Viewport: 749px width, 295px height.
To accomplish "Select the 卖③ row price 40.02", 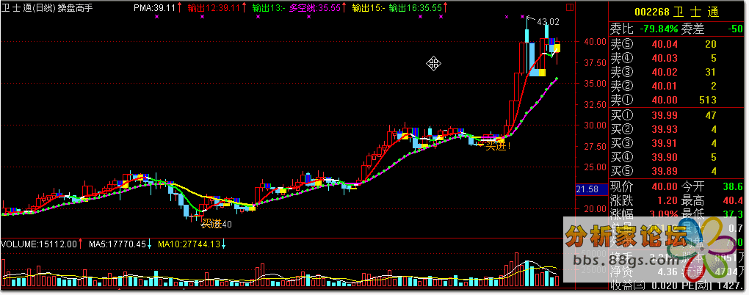I will pos(665,72).
